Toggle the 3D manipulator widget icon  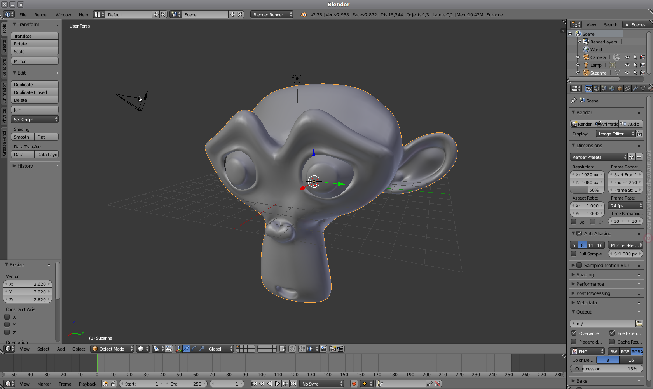[x=178, y=349]
